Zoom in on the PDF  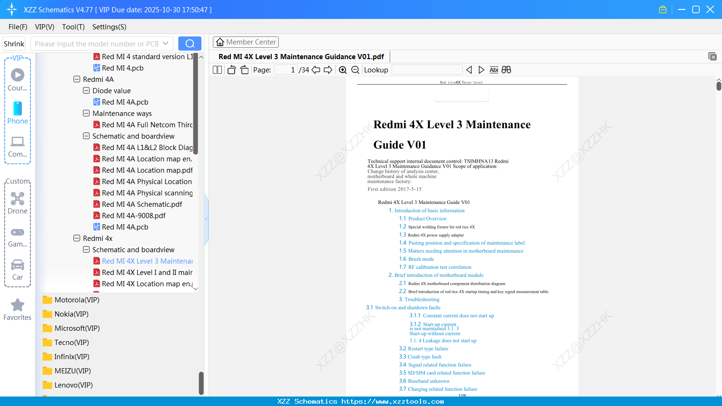(x=343, y=70)
